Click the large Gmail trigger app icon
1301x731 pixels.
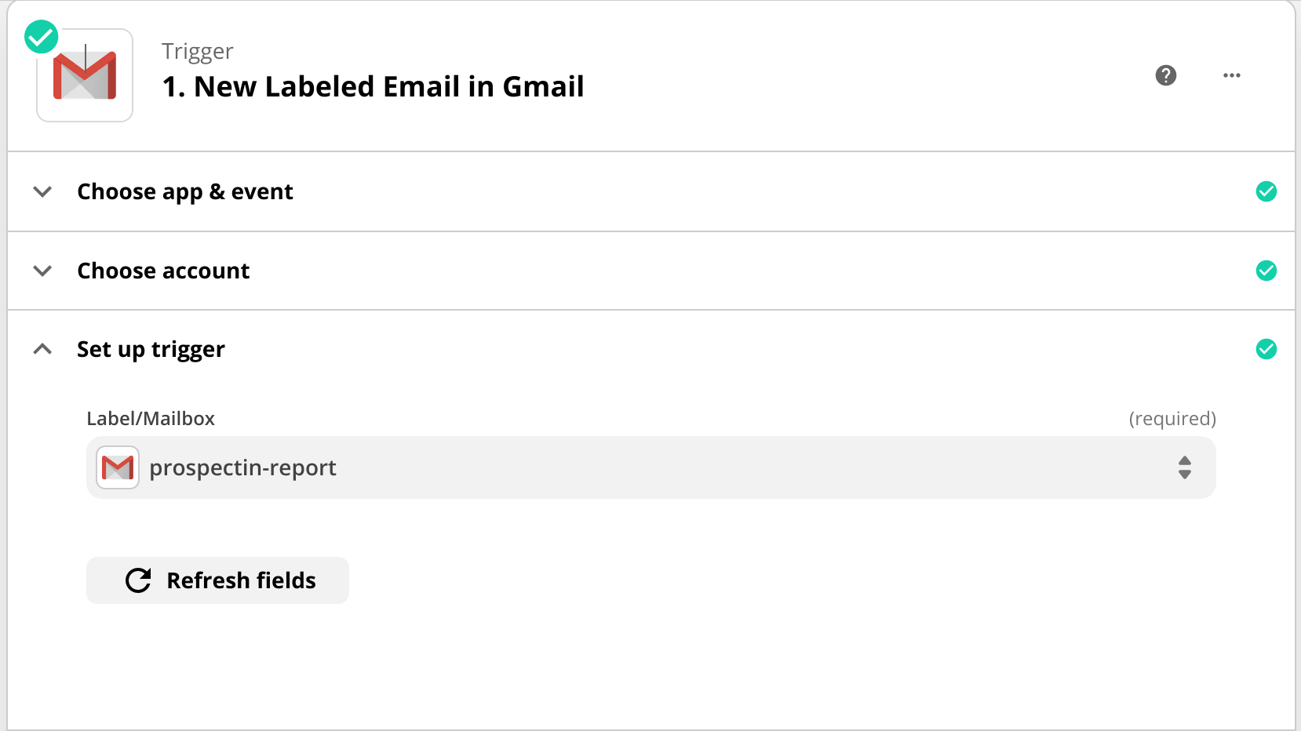click(x=85, y=76)
